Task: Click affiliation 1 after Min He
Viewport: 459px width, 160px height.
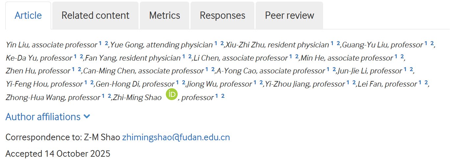Action: (396, 56)
